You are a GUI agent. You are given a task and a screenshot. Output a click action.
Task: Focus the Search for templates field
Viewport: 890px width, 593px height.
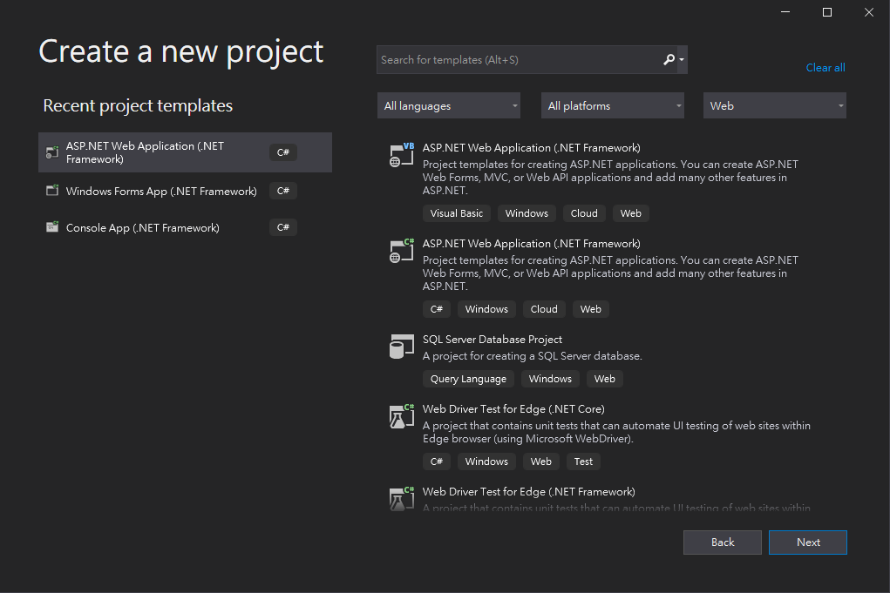[x=519, y=60]
